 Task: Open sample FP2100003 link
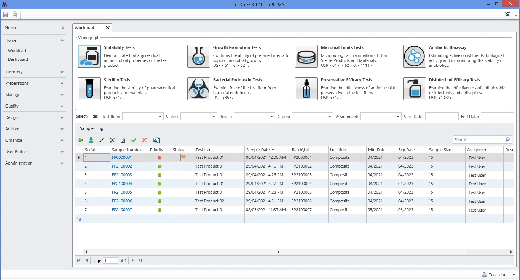tap(122, 175)
